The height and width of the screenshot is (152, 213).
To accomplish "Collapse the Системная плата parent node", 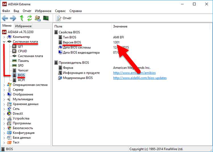I will 4,41.
